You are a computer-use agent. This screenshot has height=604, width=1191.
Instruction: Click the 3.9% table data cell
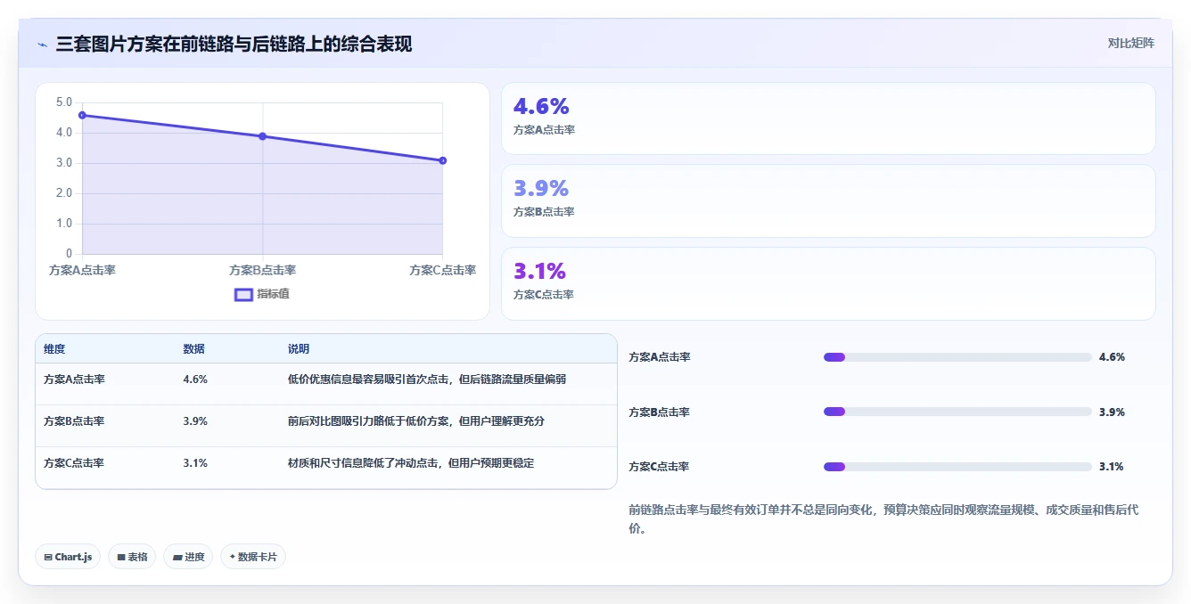pos(195,421)
